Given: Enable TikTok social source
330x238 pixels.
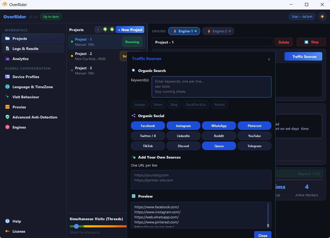Looking at the screenshot, I should [x=148, y=146].
